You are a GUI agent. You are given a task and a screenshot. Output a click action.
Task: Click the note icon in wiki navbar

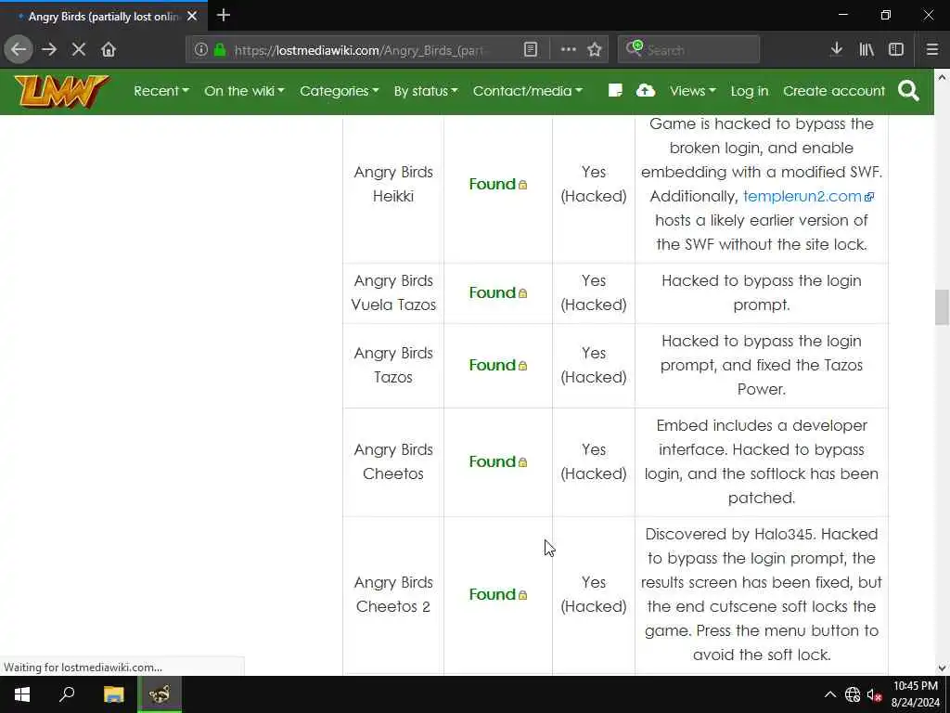click(x=615, y=90)
